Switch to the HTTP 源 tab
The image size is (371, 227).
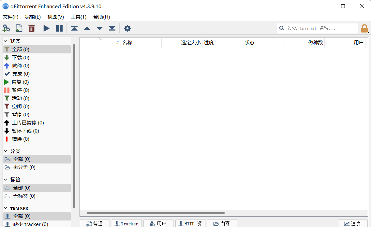[x=190, y=223]
